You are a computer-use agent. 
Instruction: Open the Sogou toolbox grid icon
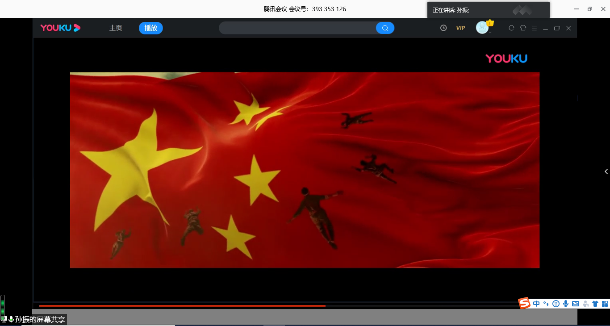click(605, 304)
